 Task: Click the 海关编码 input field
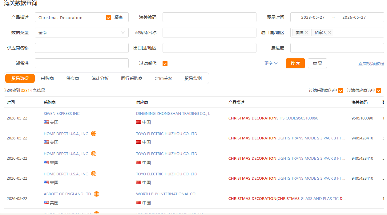(x=209, y=17)
